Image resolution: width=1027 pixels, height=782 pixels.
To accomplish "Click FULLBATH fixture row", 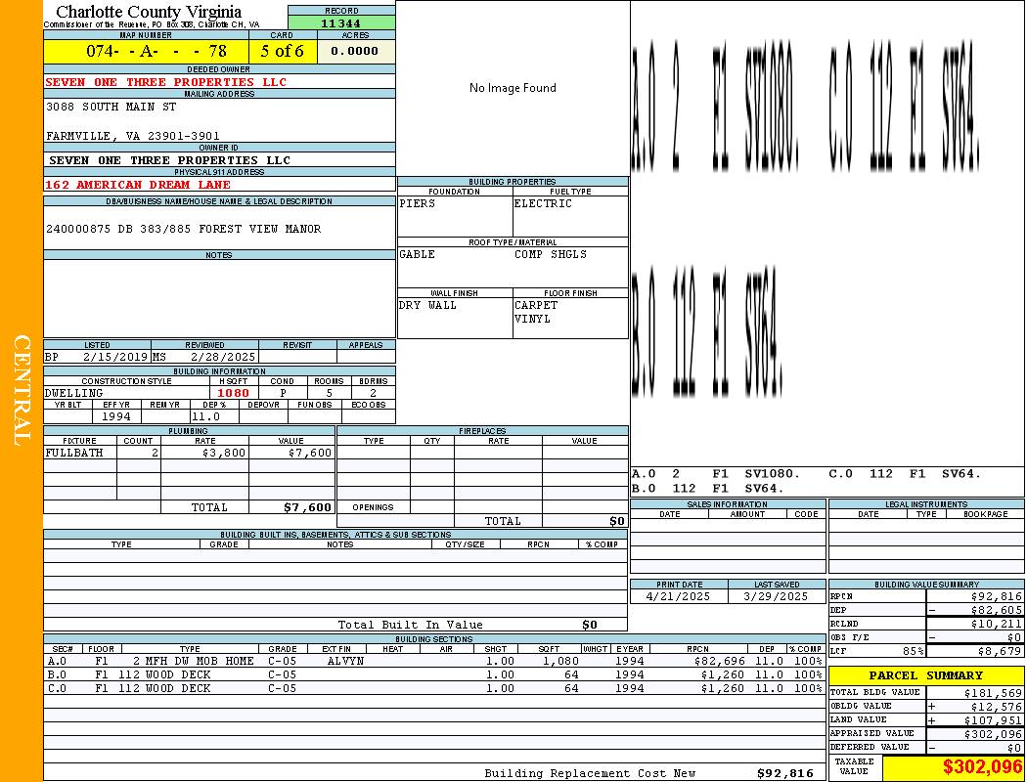I will (x=190, y=453).
